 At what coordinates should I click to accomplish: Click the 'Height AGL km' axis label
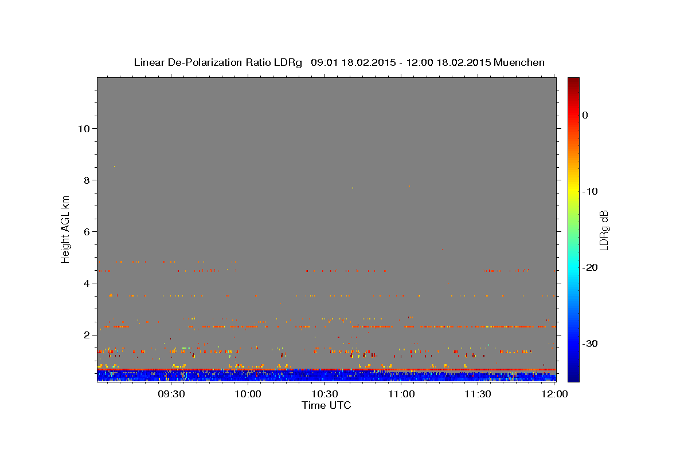(66, 228)
